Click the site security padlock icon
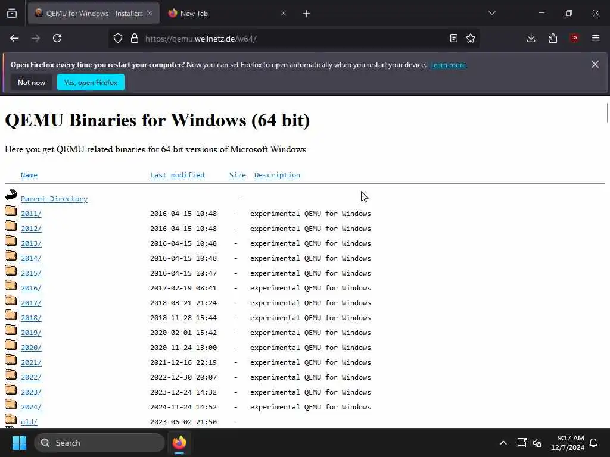The image size is (610, 457). pos(135,38)
